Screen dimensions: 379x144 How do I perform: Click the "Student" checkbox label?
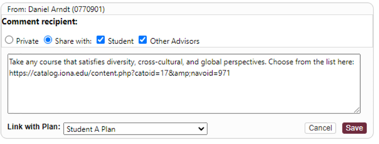[x=121, y=41]
